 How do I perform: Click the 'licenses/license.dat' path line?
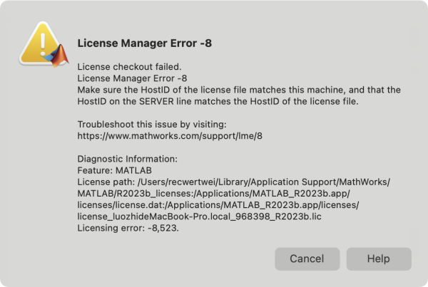[218, 205]
